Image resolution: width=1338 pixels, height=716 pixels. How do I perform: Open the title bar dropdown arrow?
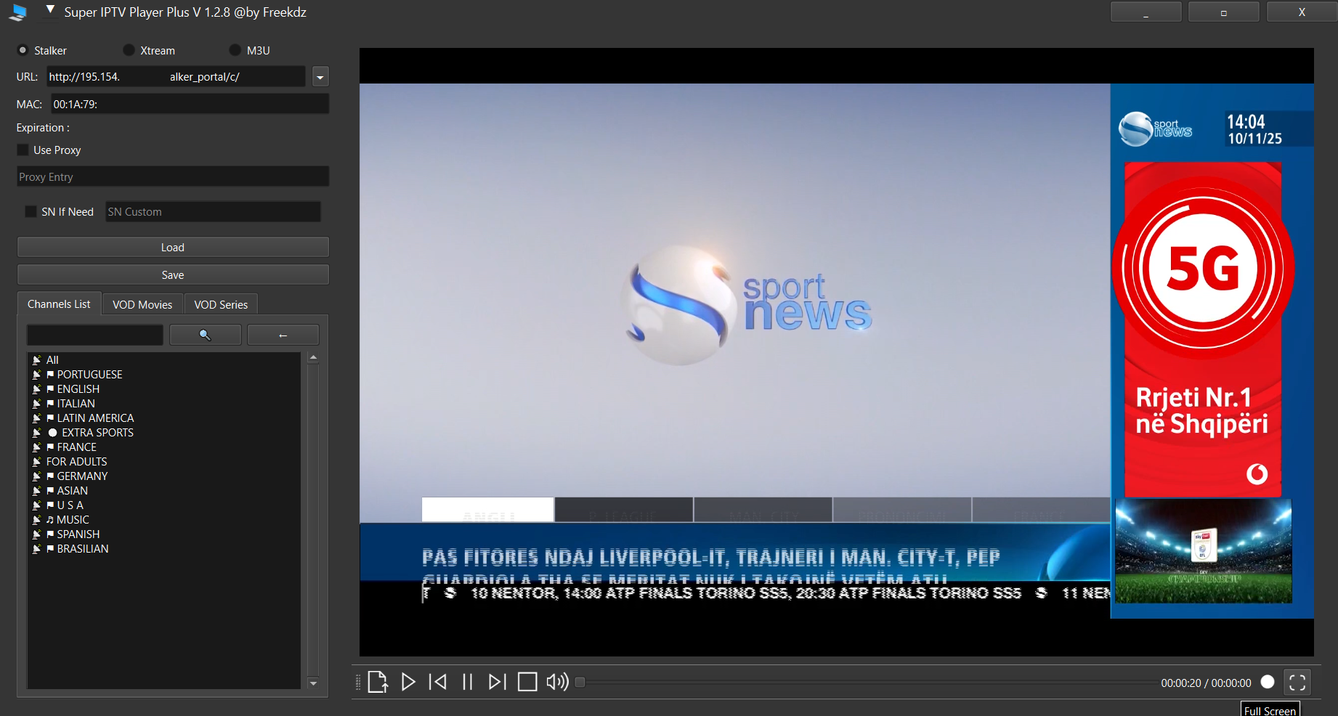pos(50,10)
